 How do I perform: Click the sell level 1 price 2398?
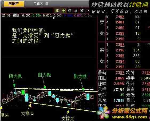point(120,39)
